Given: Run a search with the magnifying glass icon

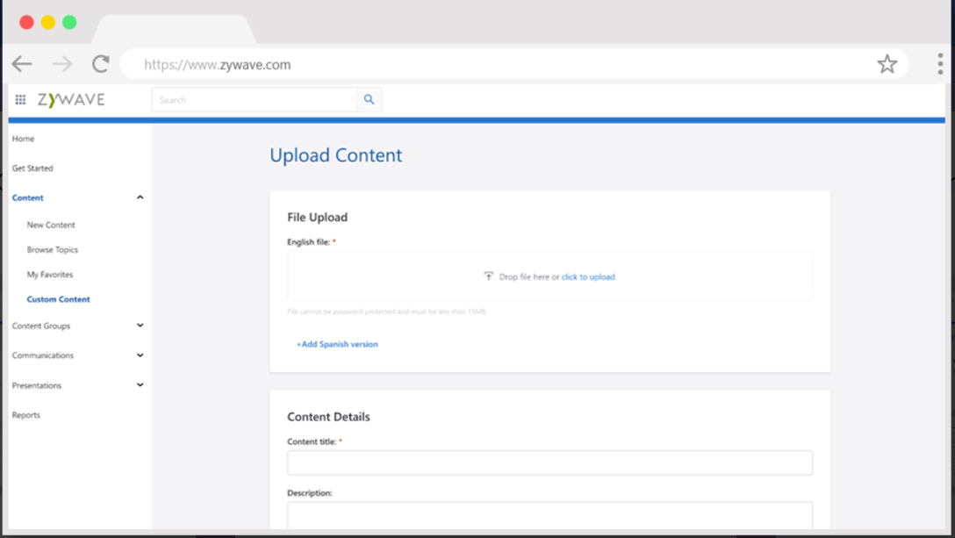Looking at the screenshot, I should pyautogui.click(x=369, y=99).
